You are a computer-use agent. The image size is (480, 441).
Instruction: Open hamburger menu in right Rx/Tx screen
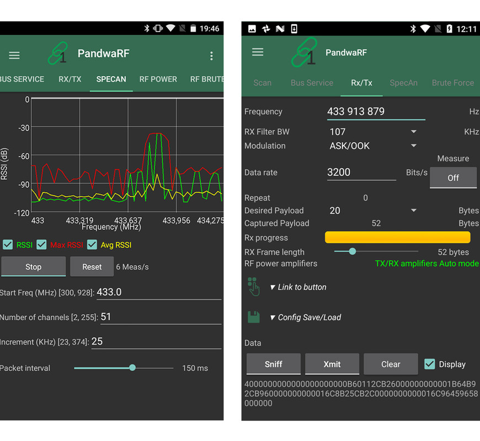click(x=258, y=52)
